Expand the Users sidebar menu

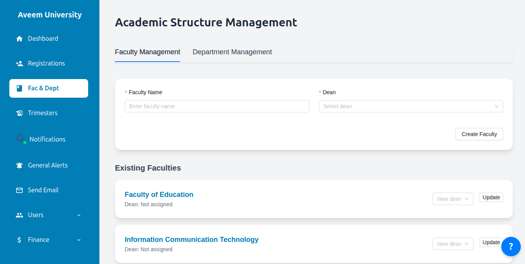pos(79,215)
